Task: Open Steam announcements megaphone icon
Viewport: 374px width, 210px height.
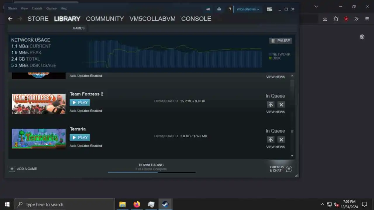Action: tap(208, 9)
